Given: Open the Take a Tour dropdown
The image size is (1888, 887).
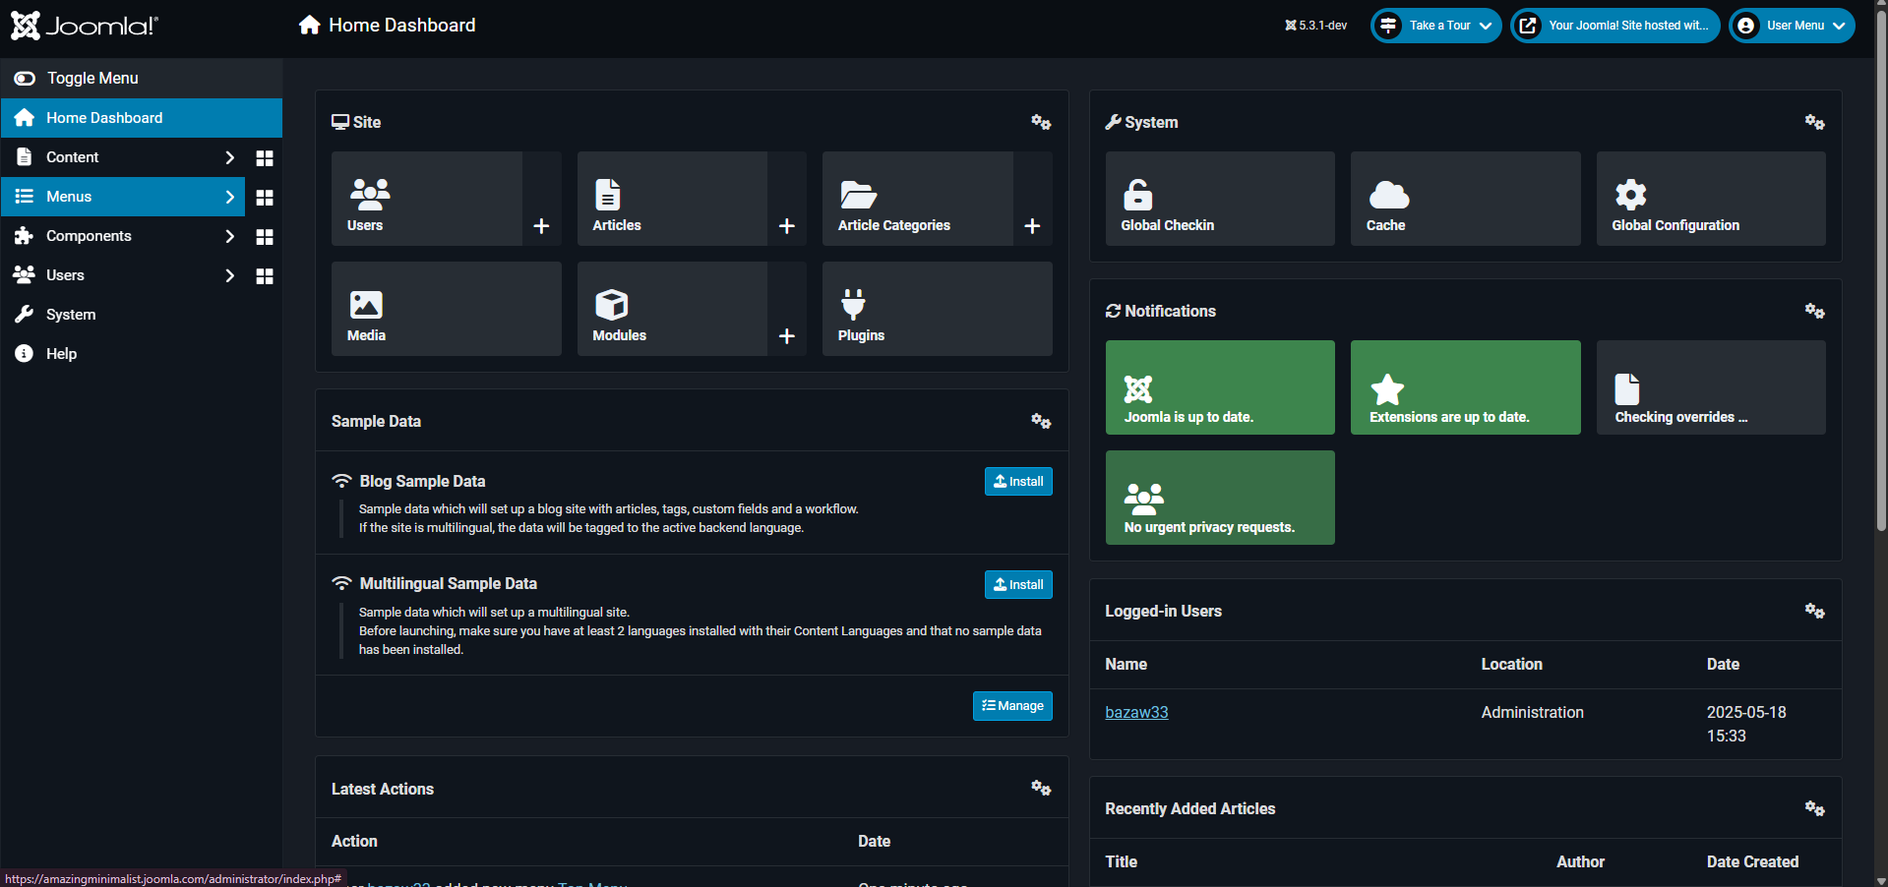Looking at the screenshot, I should coord(1436,26).
